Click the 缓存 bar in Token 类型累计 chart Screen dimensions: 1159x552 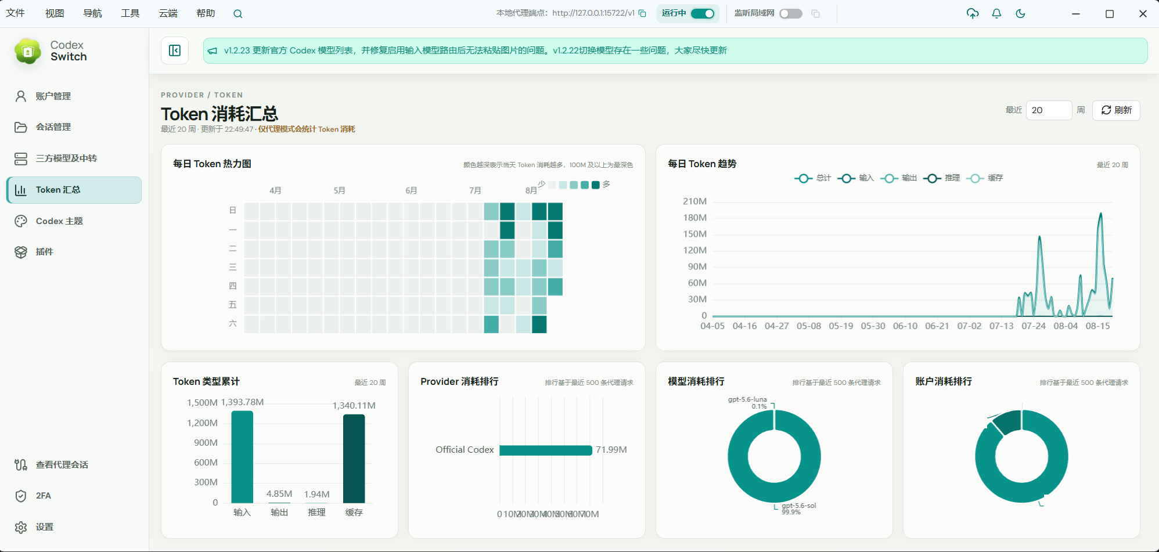(x=354, y=459)
